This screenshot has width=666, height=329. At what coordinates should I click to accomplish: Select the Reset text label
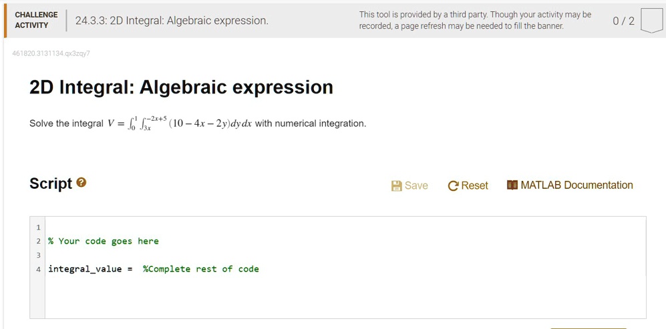474,186
